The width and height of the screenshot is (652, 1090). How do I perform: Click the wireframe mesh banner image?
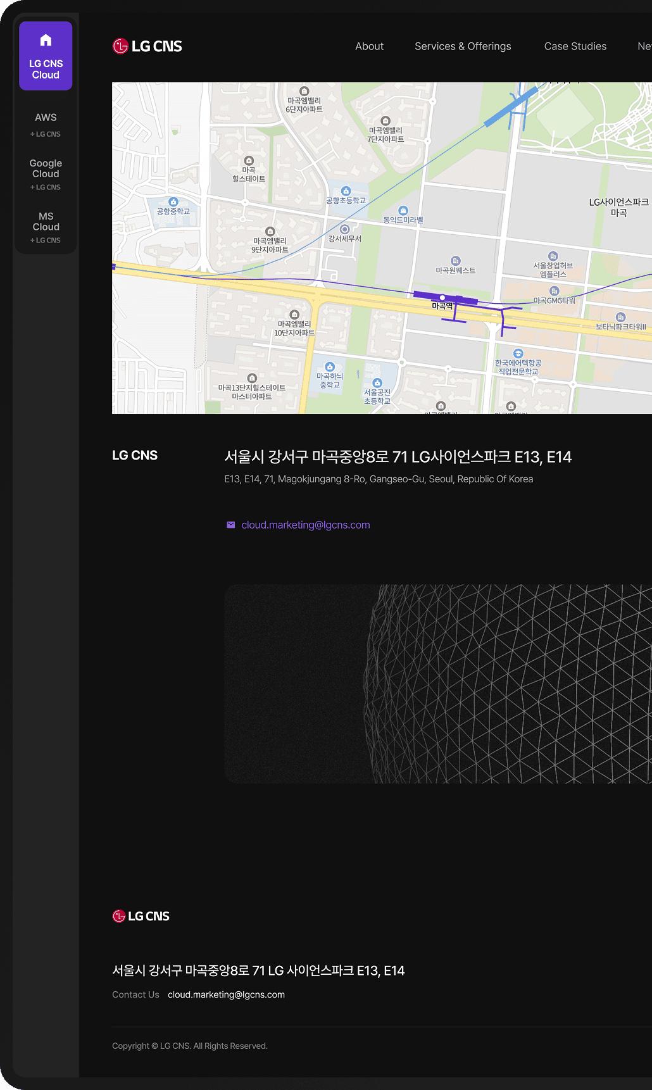(438, 684)
